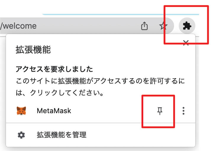Screen dimensions: 214x151
Task: Bookmark this page with the star icon
Action: tap(163, 26)
